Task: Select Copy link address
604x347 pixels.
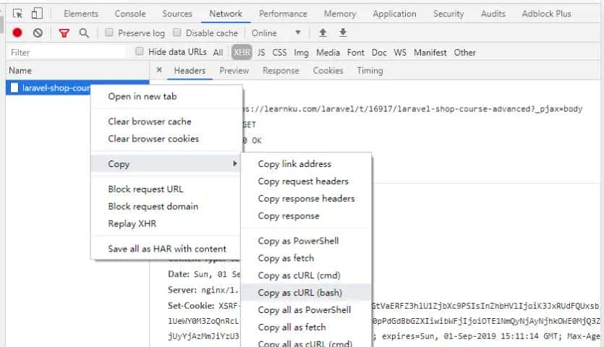Action: click(306, 163)
